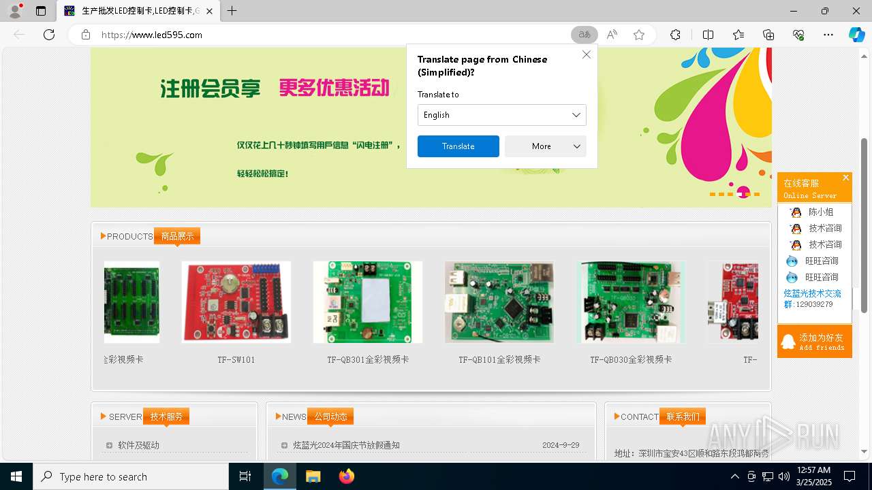Expand the Translate to language dropdown
Image resolution: width=872 pixels, height=490 pixels.
tap(502, 115)
